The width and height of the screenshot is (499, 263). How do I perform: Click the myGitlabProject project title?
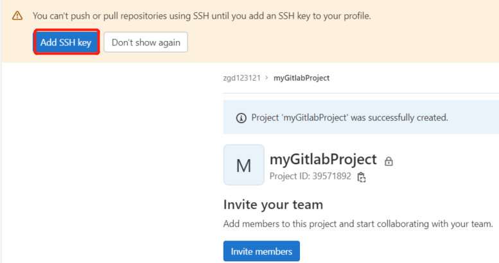click(x=323, y=159)
